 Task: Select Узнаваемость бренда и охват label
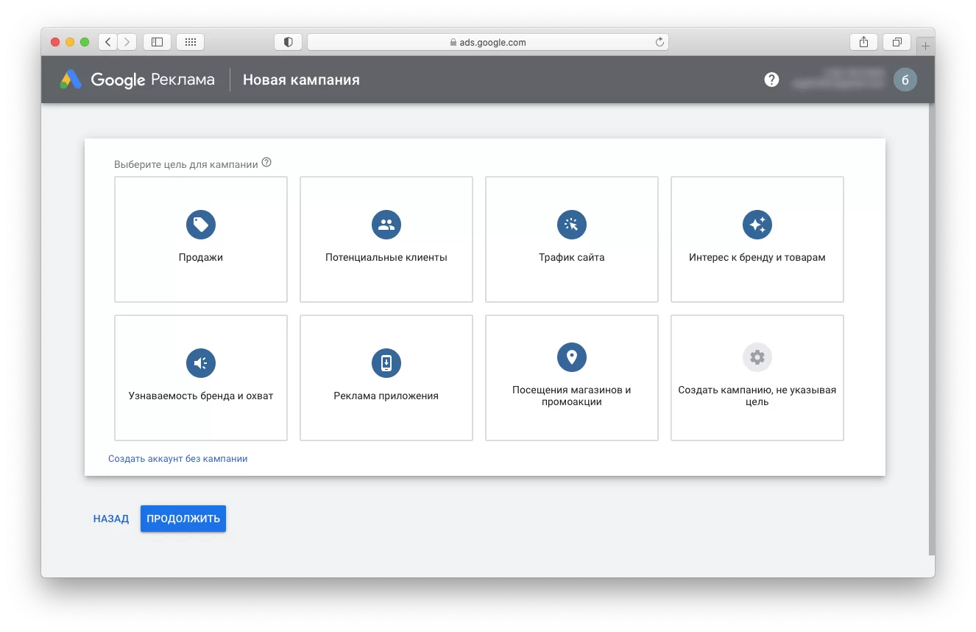coord(201,396)
